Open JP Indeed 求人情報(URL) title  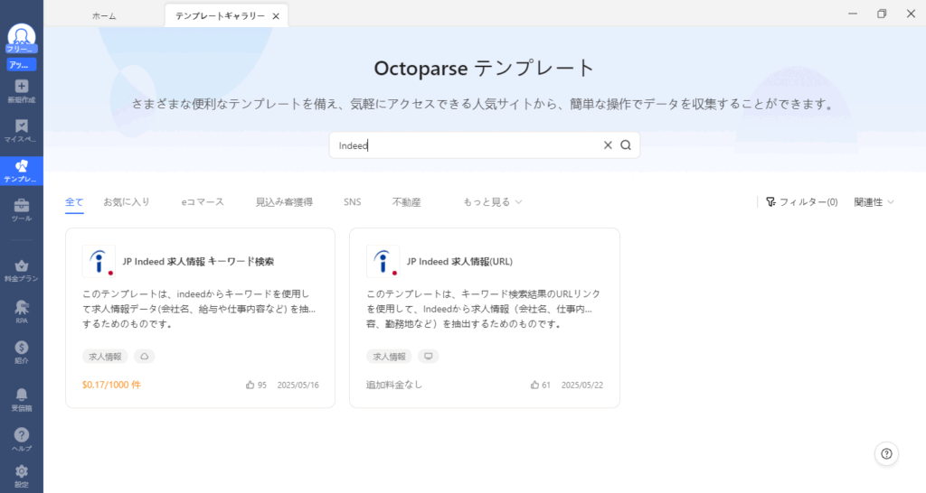tap(459, 261)
